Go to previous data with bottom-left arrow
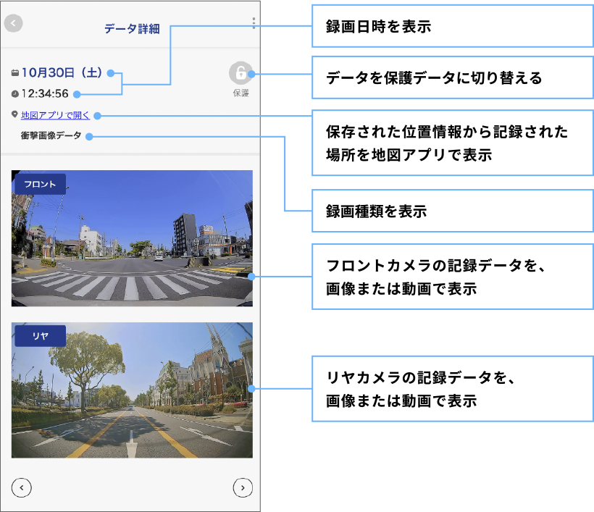The image size is (594, 512). [22, 487]
